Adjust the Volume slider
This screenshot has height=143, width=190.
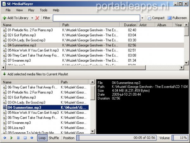179,138
